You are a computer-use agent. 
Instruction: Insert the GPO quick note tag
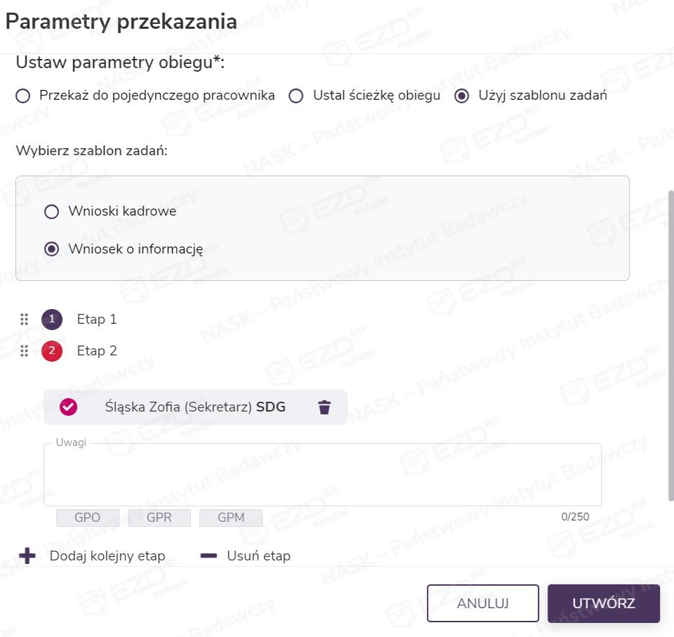point(88,518)
